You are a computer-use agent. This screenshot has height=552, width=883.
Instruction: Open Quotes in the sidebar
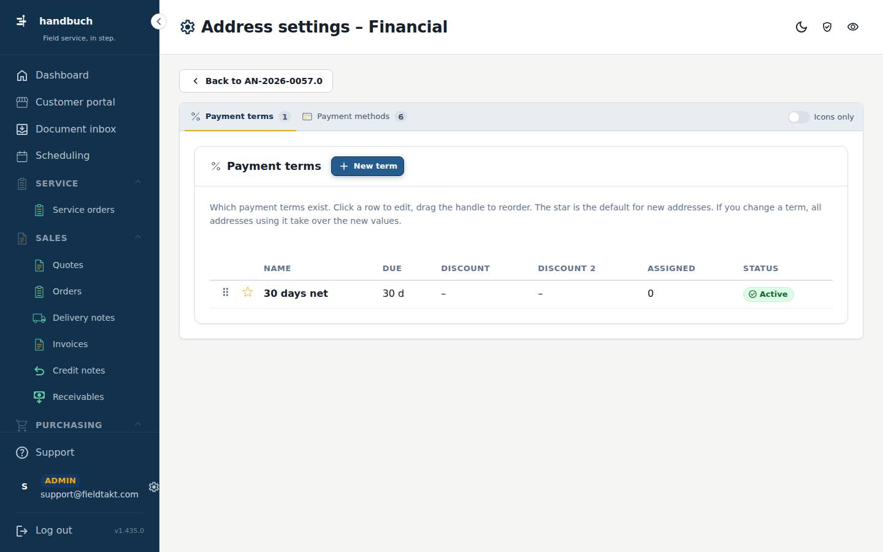pos(67,265)
